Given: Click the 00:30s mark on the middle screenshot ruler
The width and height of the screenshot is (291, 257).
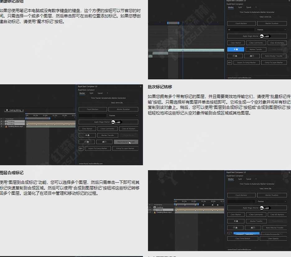Looking at the screenshot, I should [35, 115].
